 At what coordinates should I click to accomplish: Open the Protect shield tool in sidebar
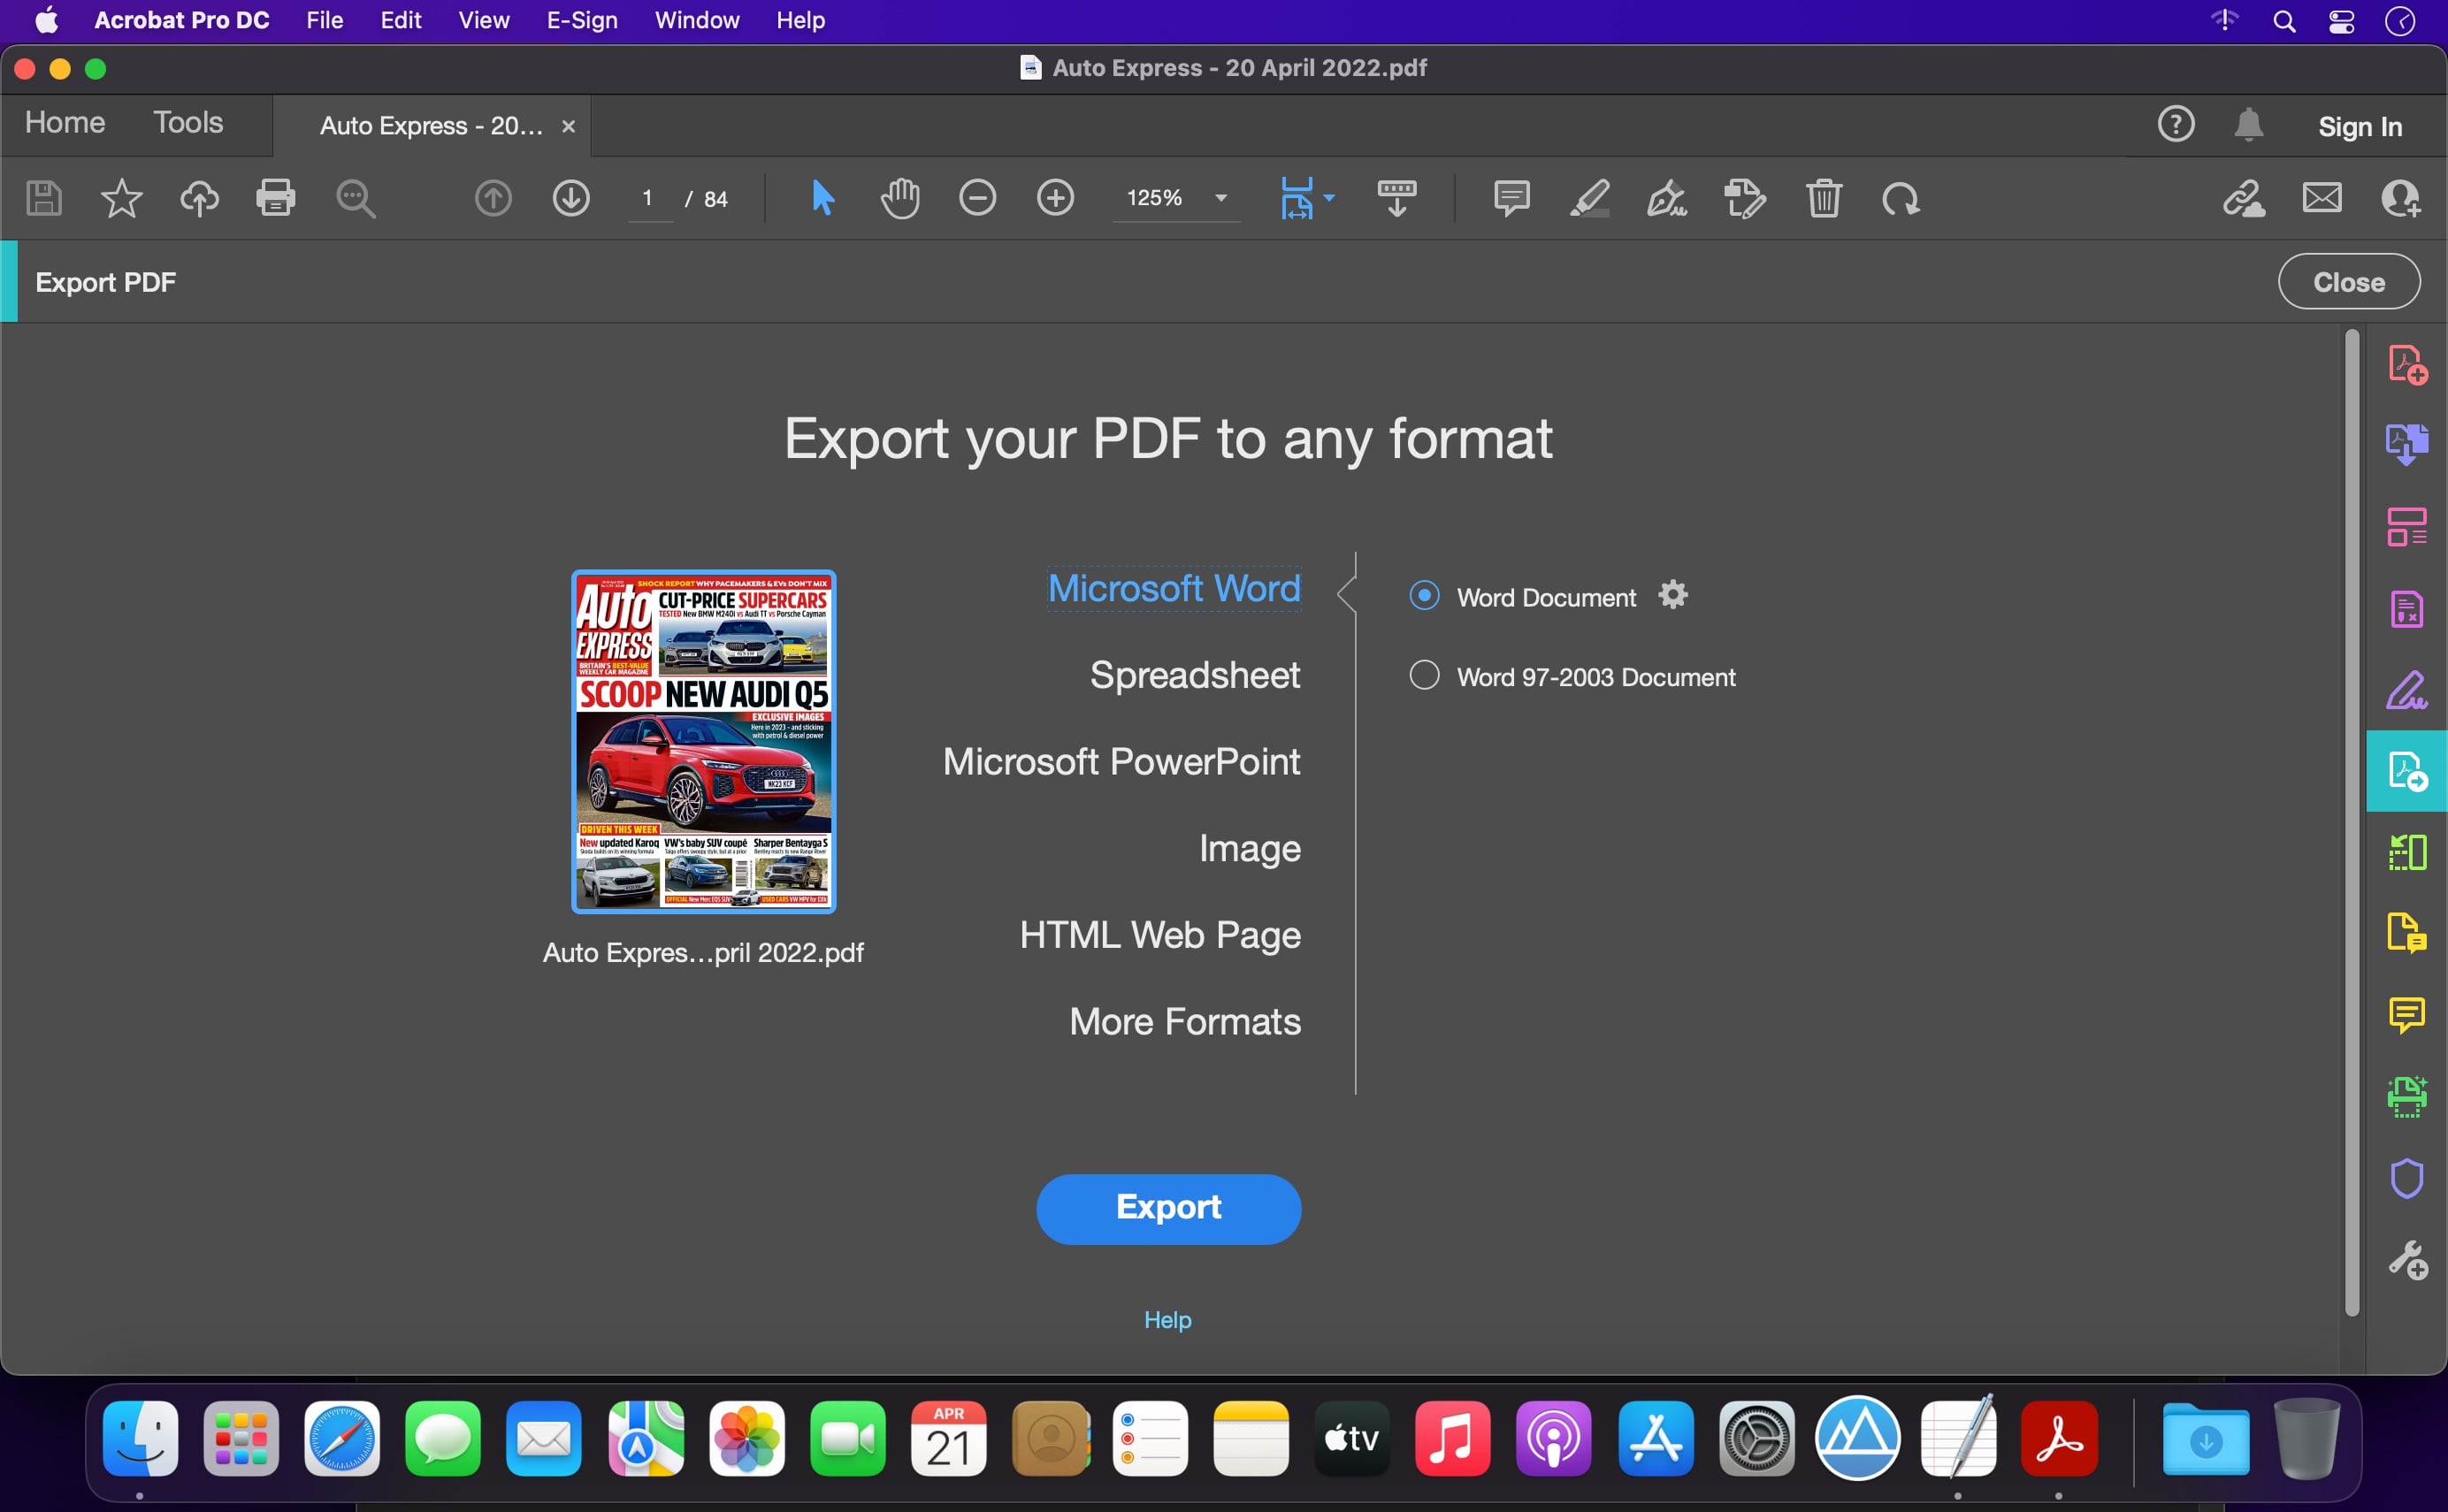2406,1178
